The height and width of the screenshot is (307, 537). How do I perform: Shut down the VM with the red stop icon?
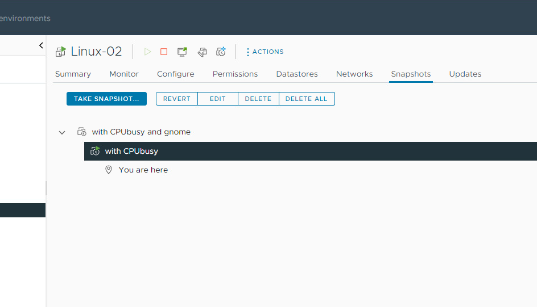(164, 52)
